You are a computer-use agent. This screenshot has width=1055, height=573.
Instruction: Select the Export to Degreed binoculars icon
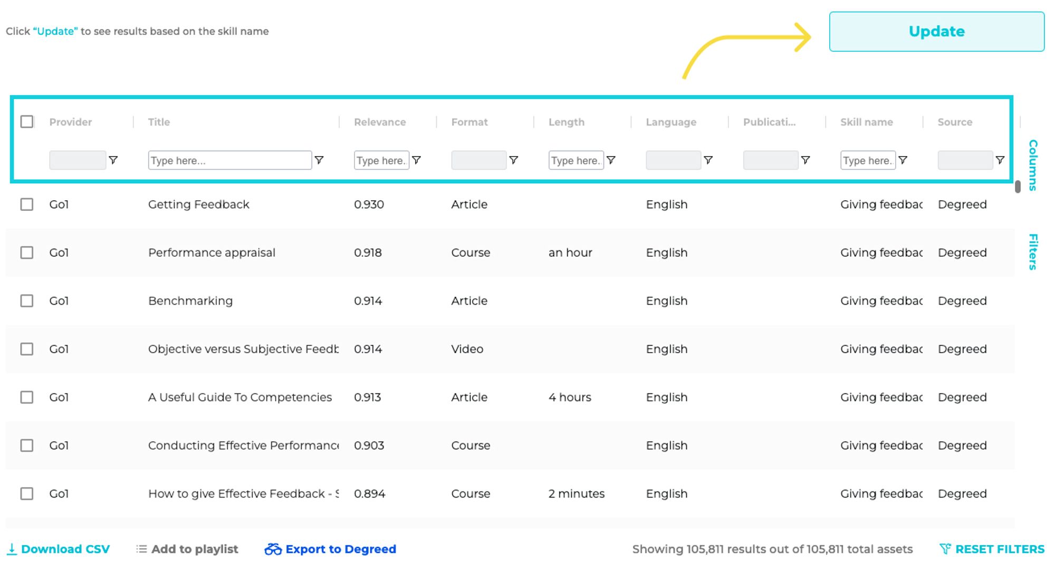(272, 549)
